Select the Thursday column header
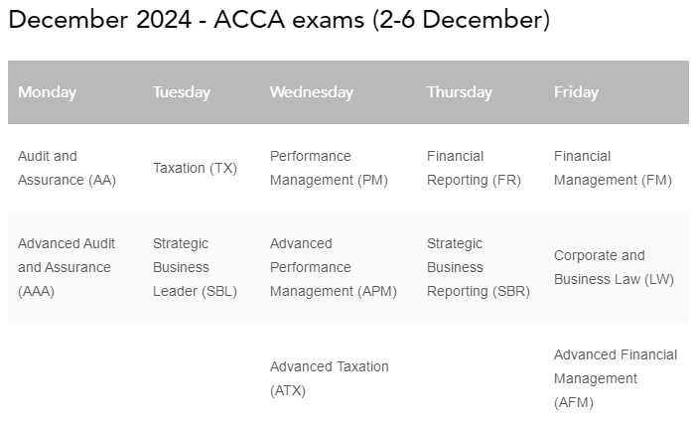Viewport: 694px width, 422px height. pyautogui.click(x=459, y=92)
